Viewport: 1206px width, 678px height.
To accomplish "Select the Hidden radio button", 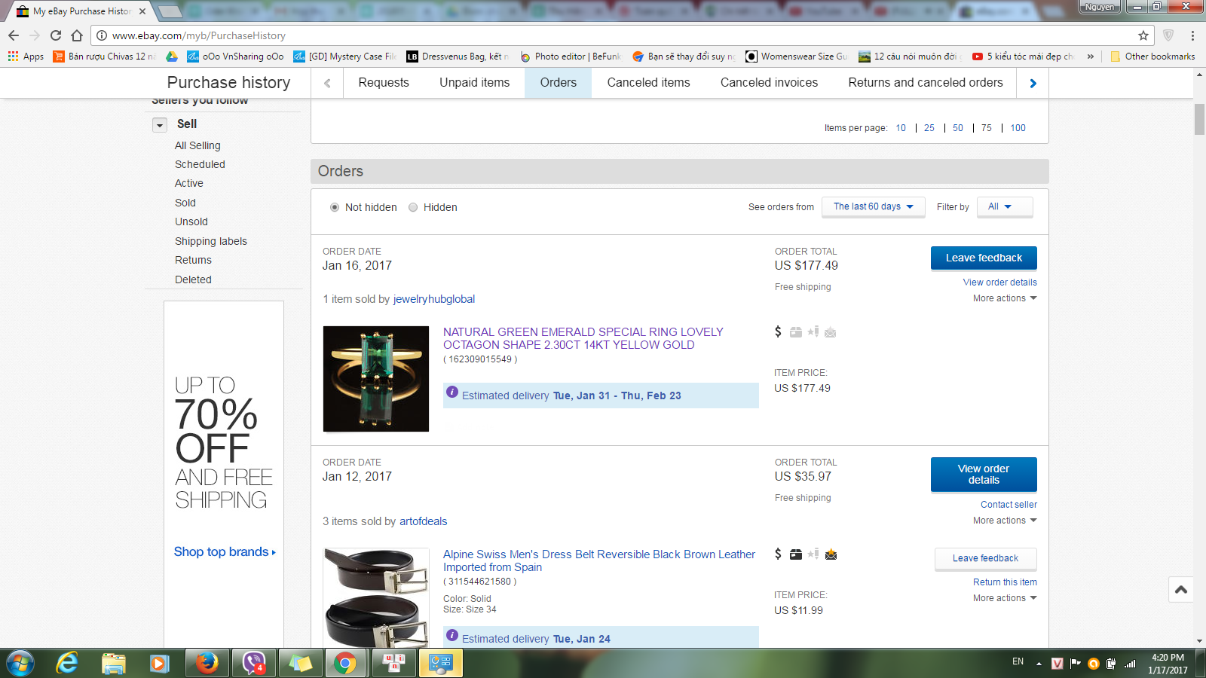I will (413, 207).
